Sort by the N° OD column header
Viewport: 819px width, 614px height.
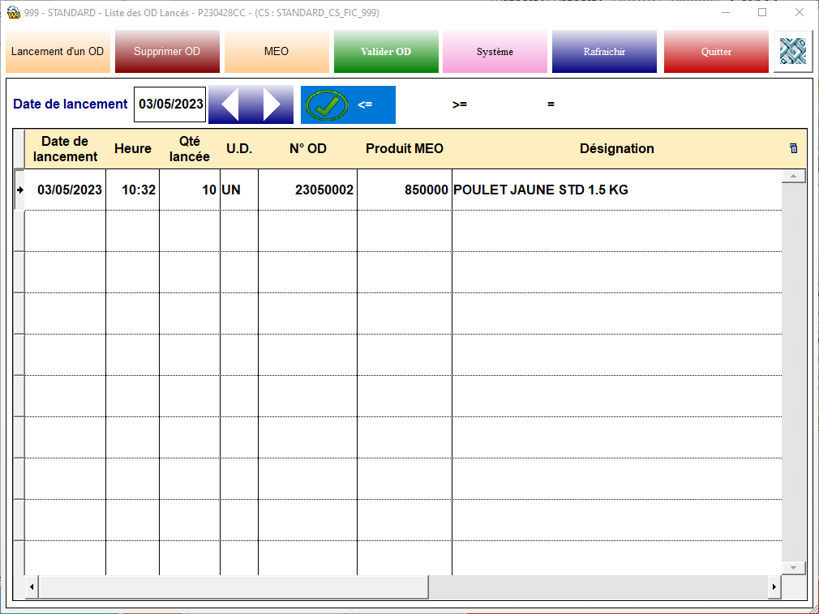pos(307,149)
